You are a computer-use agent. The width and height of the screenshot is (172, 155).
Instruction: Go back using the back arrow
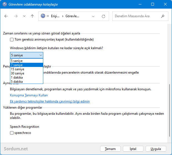6,16
